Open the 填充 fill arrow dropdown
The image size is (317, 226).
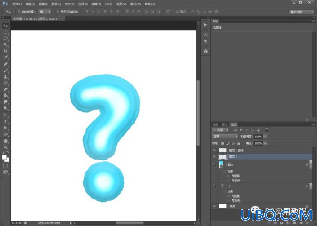pyautogui.click(x=265, y=143)
